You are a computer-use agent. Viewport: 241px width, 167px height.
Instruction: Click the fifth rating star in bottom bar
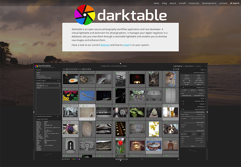[x=69, y=159]
